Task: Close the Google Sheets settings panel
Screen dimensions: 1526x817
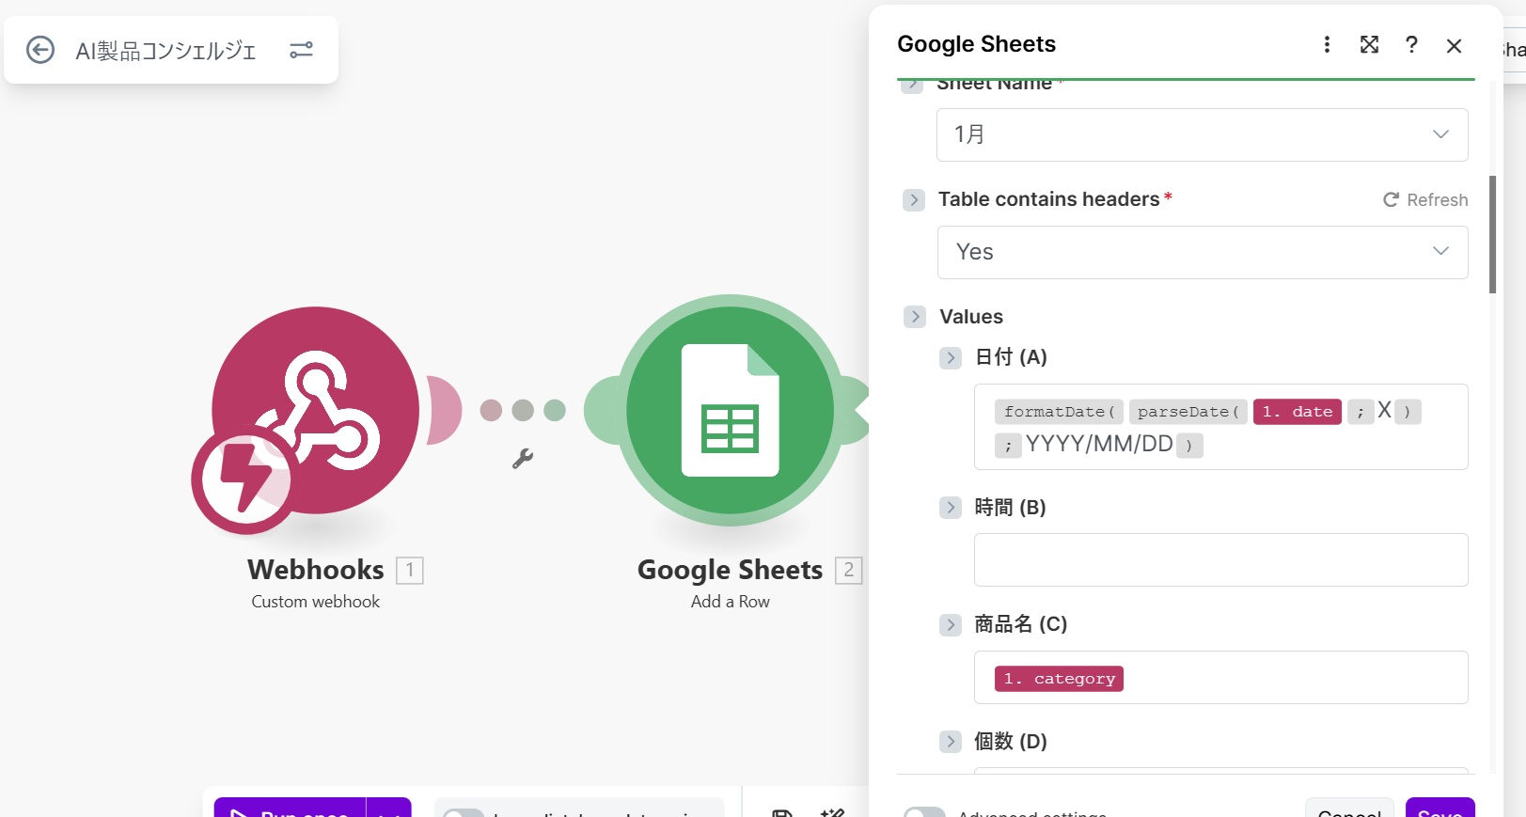Action: tap(1454, 45)
